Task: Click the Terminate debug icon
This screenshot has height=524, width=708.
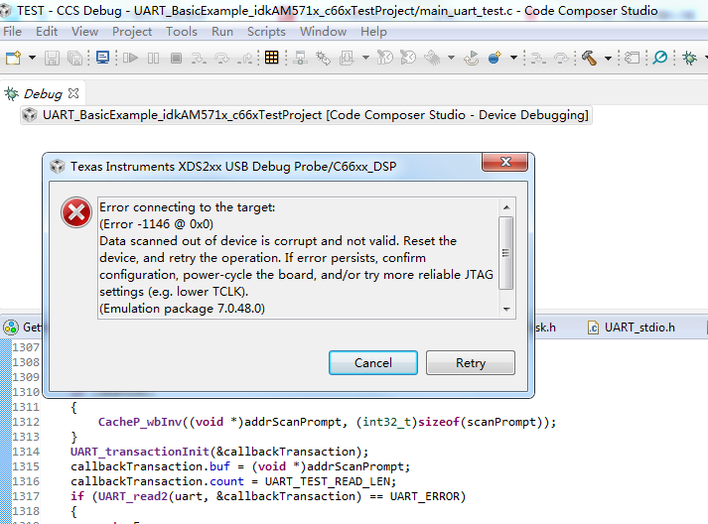Action: point(176,58)
